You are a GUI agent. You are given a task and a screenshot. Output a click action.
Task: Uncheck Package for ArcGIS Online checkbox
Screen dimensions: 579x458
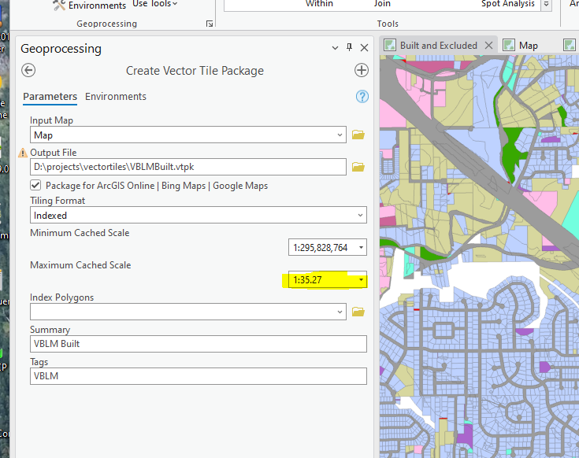(35, 186)
